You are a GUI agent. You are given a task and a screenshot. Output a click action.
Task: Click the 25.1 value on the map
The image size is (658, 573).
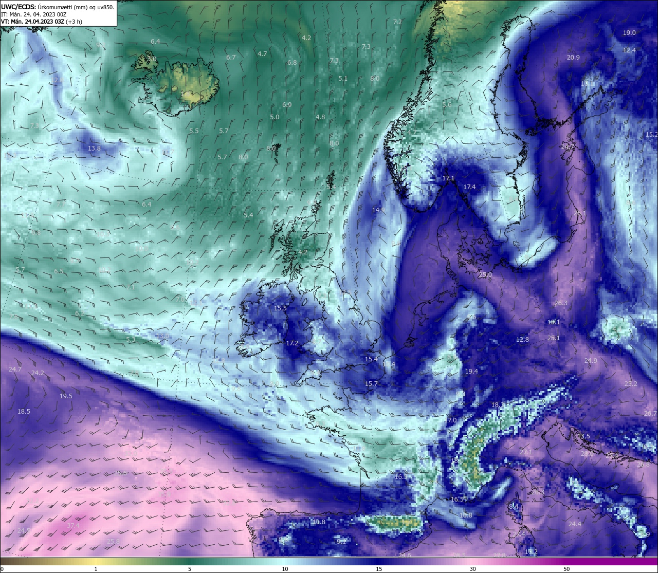(x=554, y=338)
